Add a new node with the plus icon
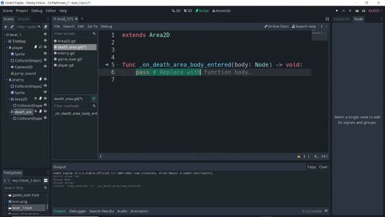Screen dimensions: 385x217 5,27
